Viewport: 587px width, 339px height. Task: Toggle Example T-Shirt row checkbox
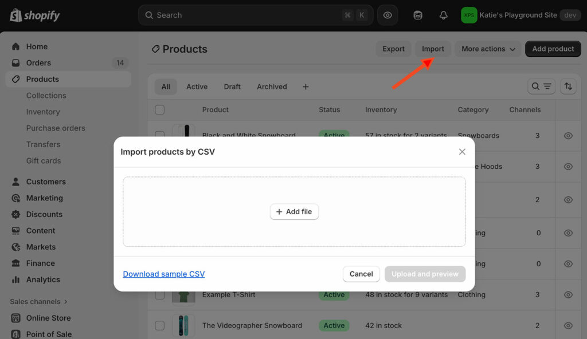point(160,295)
